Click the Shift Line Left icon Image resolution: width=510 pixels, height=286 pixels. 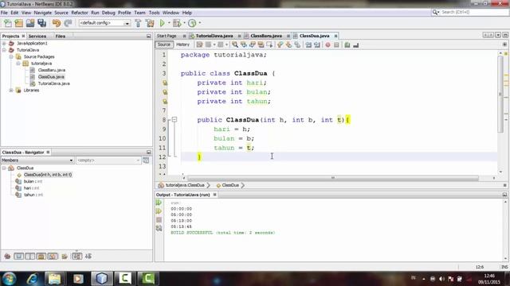(x=308, y=44)
